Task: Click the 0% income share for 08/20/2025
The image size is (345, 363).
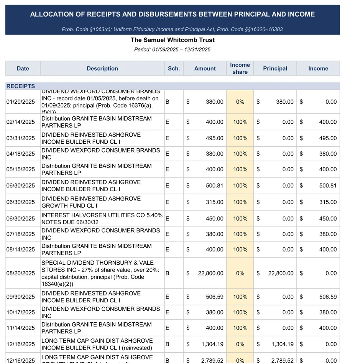Action: pyautogui.click(x=240, y=273)
